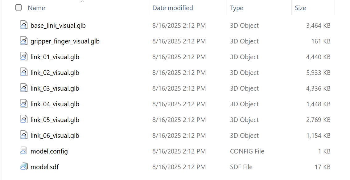
Task: Select the link_02_visual.glb 3D object icon
Action: coord(24,72)
